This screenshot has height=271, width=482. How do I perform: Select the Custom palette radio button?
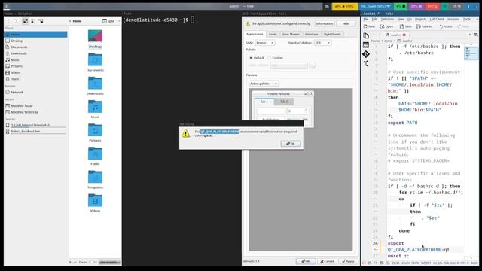pyautogui.click(x=270, y=58)
